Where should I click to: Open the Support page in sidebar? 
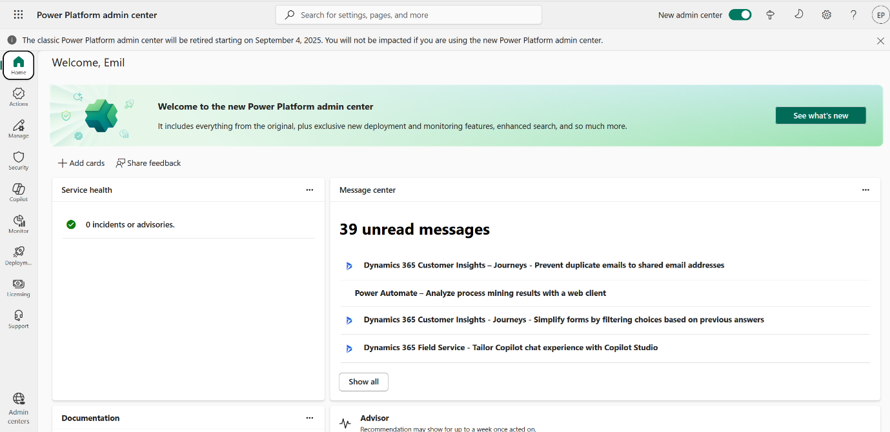(19, 319)
